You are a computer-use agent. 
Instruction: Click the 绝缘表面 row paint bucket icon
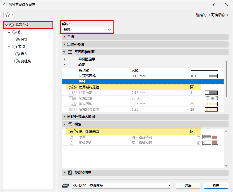[72, 143]
